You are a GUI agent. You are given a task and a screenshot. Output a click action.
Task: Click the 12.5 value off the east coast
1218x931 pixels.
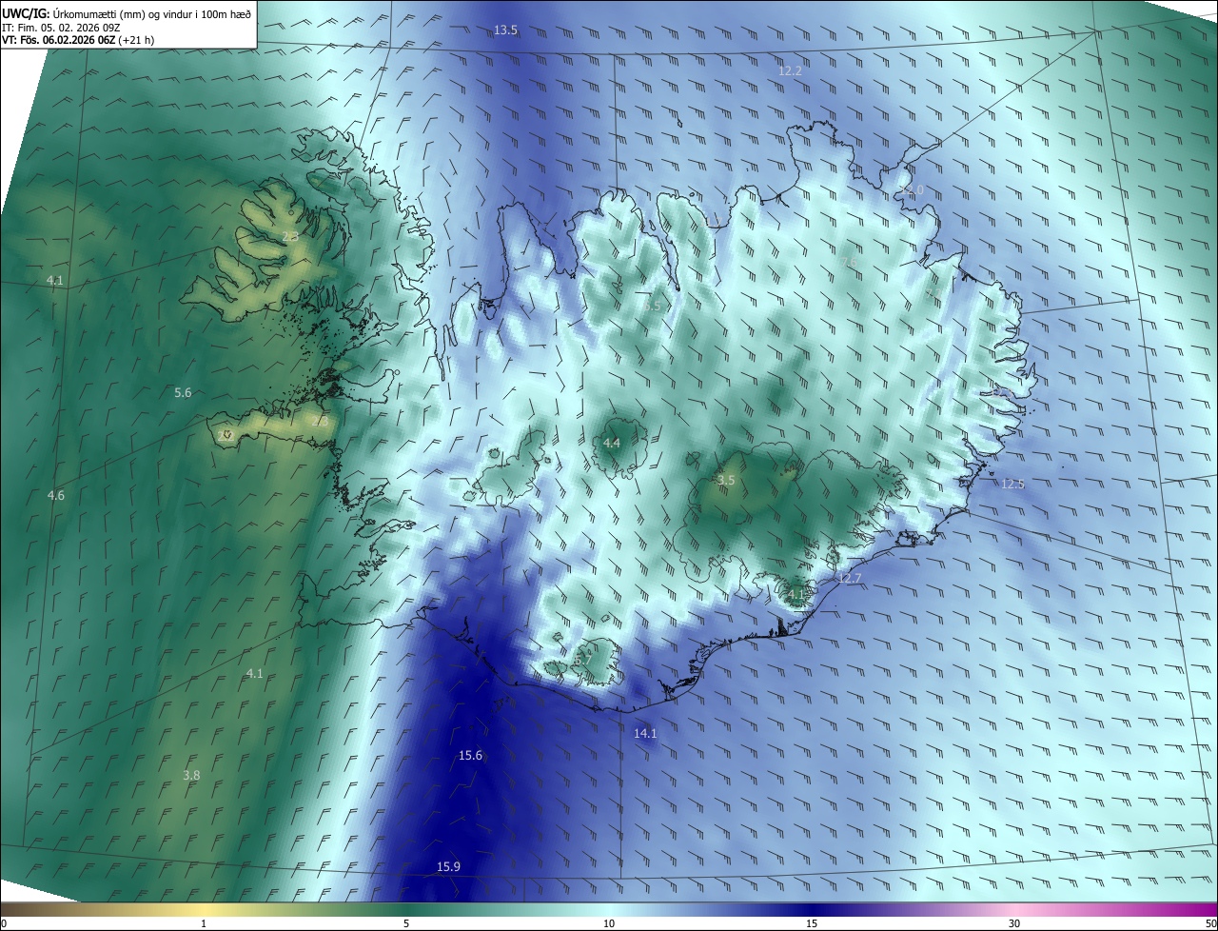tap(1013, 485)
